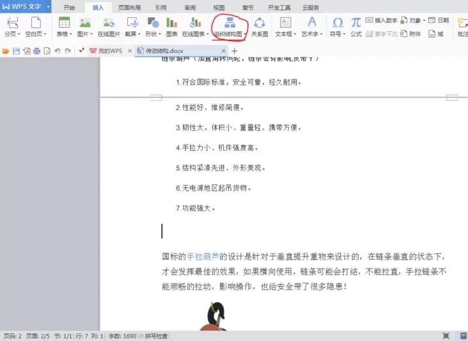
Task: Export to PDF using the red PDF icon
Action: [27, 51]
